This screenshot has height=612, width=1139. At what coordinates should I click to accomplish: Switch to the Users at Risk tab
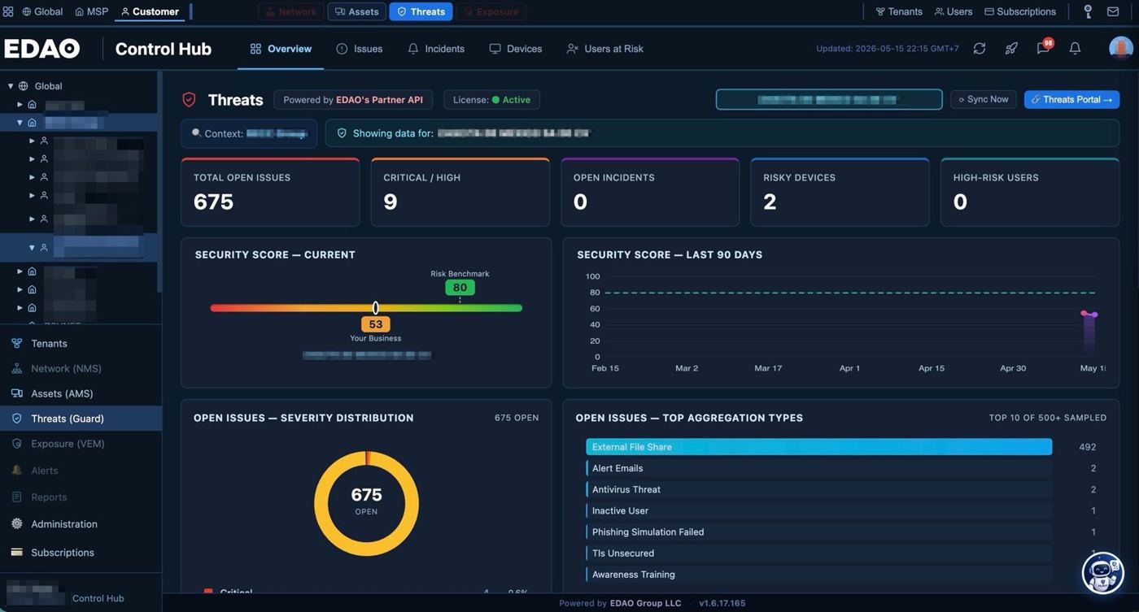tap(604, 49)
